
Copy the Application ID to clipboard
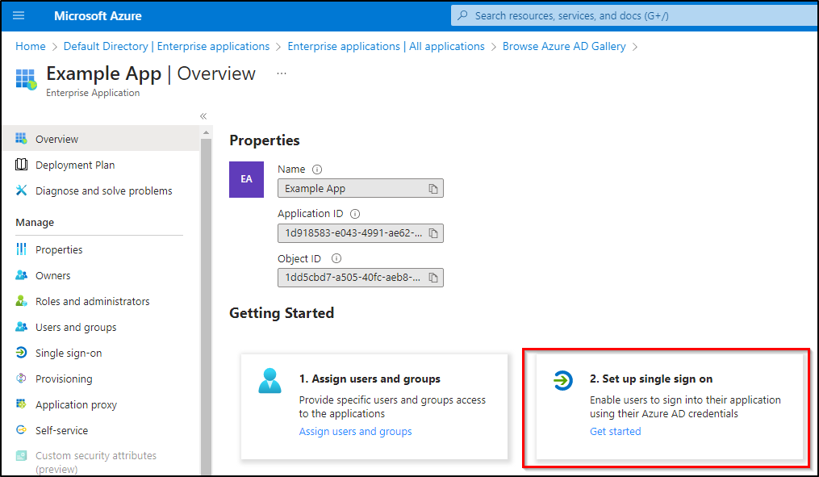coord(433,233)
